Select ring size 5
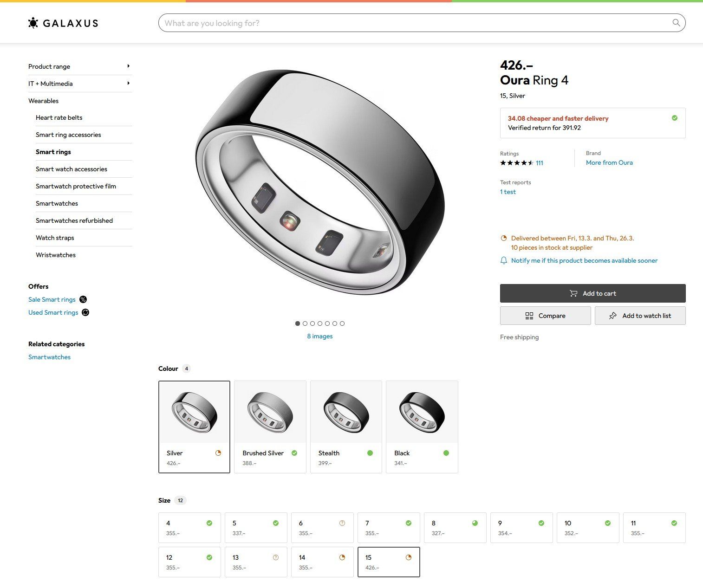This screenshot has width=703, height=582. pyautogui.click(x=256, y=528)
